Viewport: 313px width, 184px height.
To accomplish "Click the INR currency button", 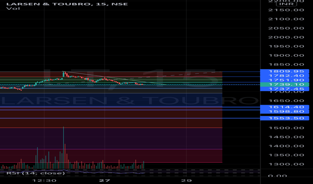I will (286, 4).
